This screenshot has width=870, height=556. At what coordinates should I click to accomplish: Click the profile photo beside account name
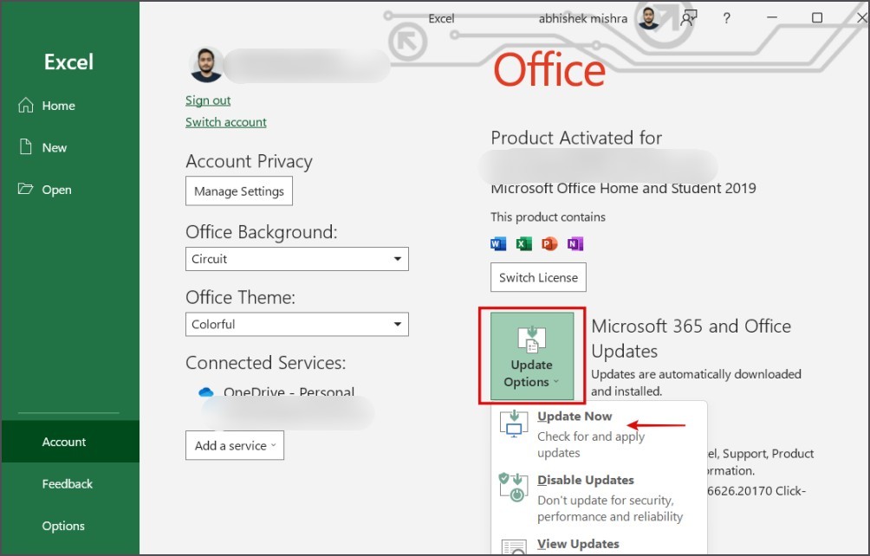click(x=206, y=65)
